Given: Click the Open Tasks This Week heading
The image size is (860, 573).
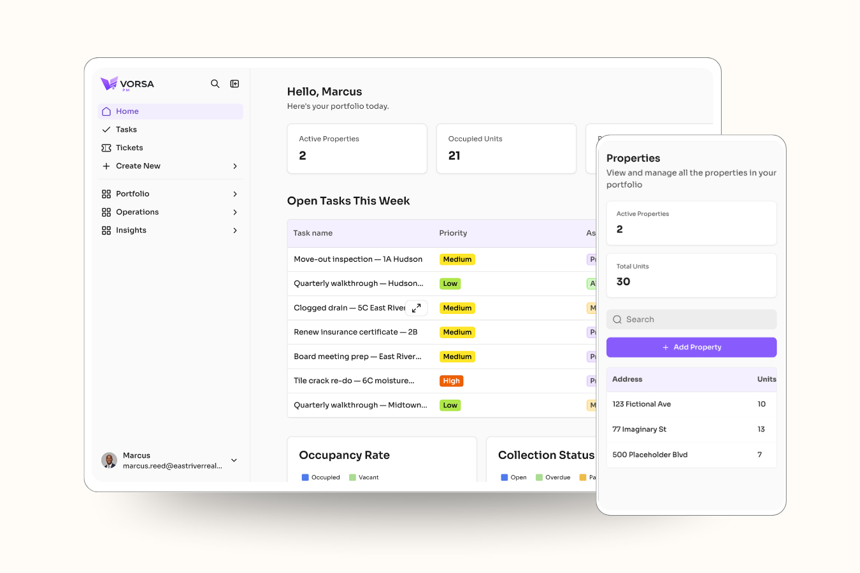Looking at the screenshot, I should point(348,201).
